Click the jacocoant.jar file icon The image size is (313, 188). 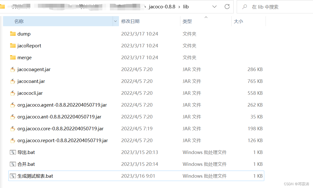click(13, 81)
